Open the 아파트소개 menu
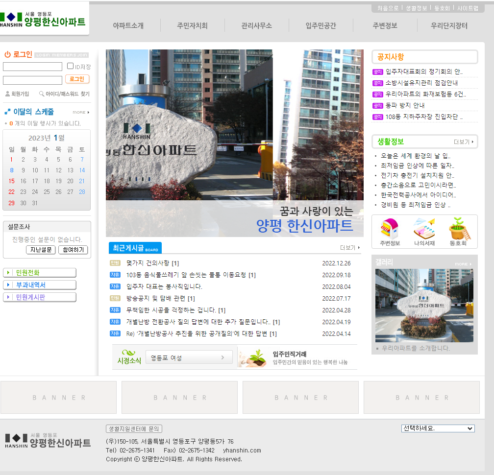The image size is (494, 475). point(128,25)
